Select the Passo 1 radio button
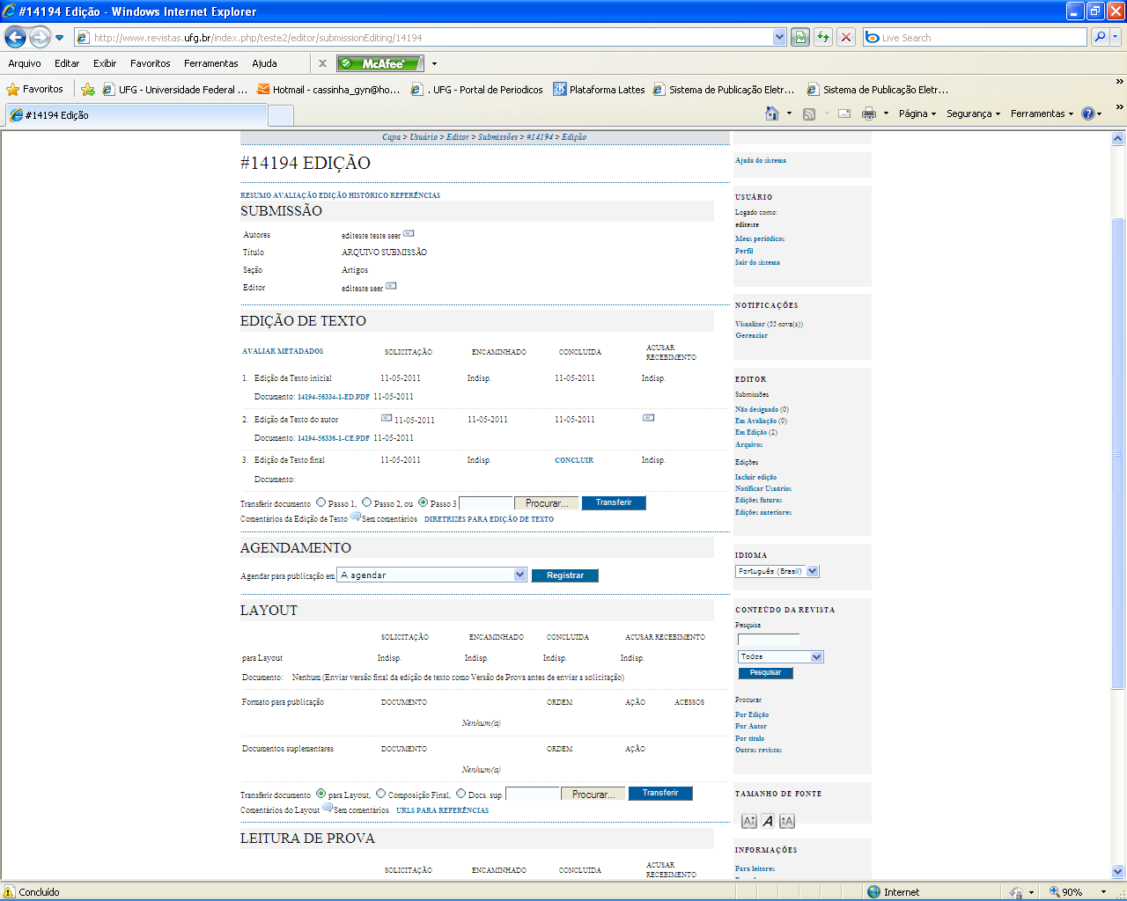1127x901 pixels. coord(320,502)
